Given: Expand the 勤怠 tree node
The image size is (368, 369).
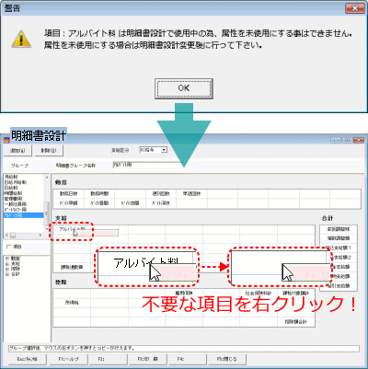Looking at the screenshot, I should coord(7,259).
